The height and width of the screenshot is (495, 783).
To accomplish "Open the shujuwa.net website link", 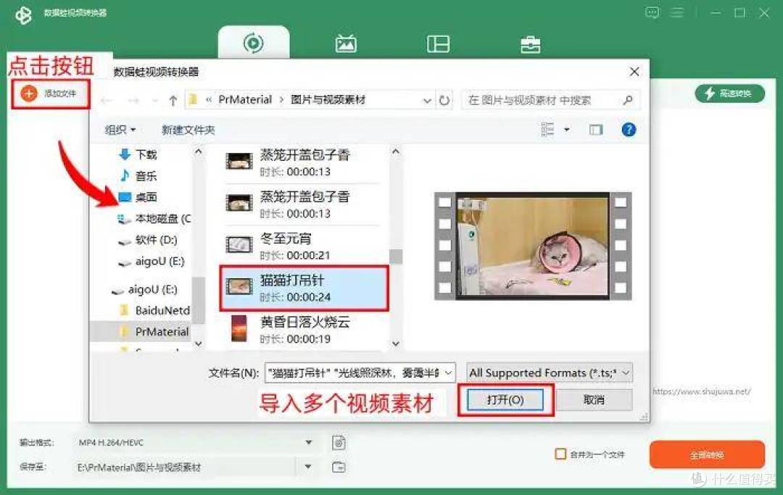I will (702, 391).
